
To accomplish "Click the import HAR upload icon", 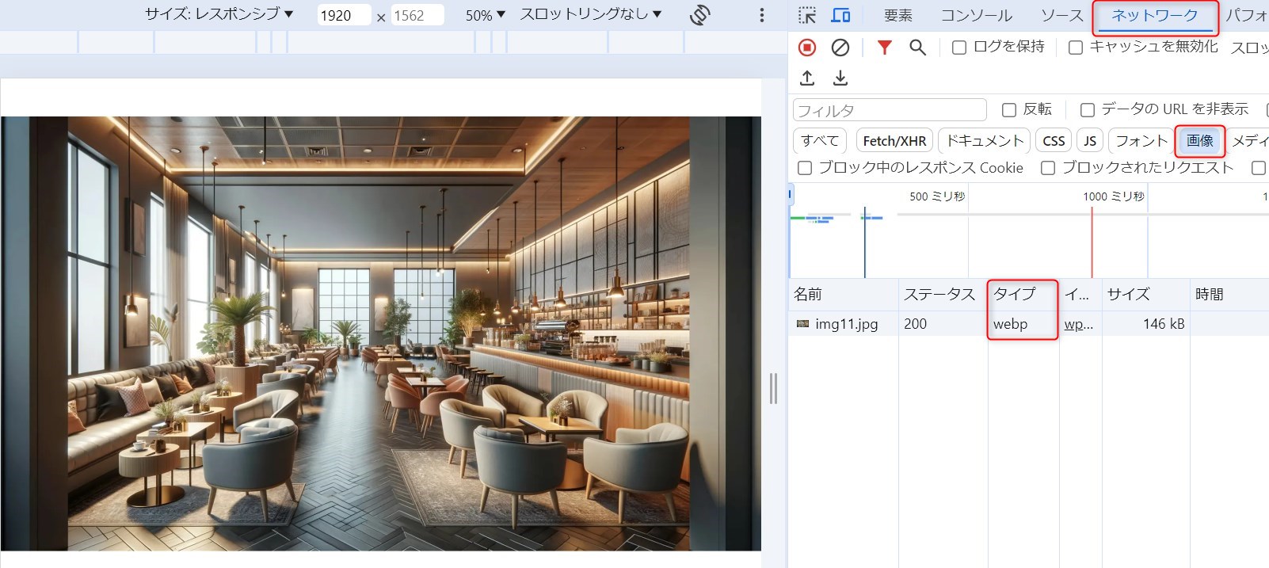I will pyautogui.click(x=807, y=78).
